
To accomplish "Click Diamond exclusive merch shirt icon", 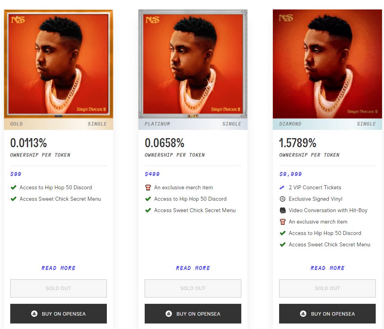I will pos(282,222).
